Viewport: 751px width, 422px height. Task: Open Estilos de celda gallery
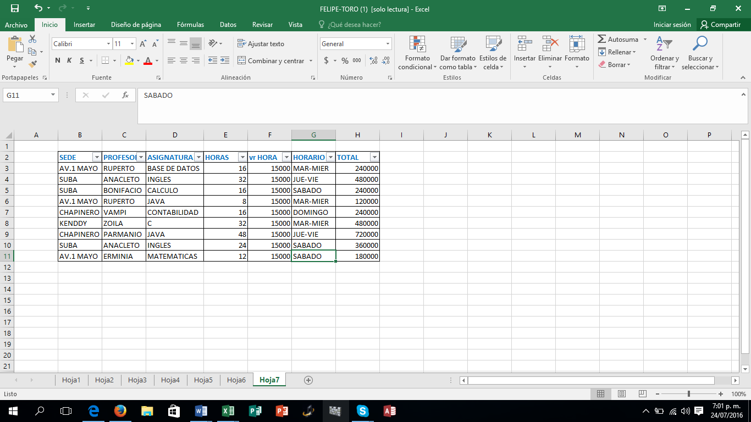pyautogui.click(x=492, y=53)
